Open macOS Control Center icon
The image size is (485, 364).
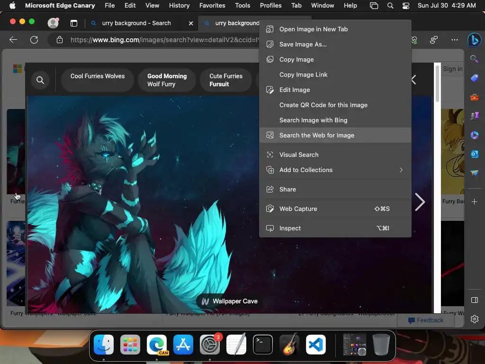click(x=406, y=5)
